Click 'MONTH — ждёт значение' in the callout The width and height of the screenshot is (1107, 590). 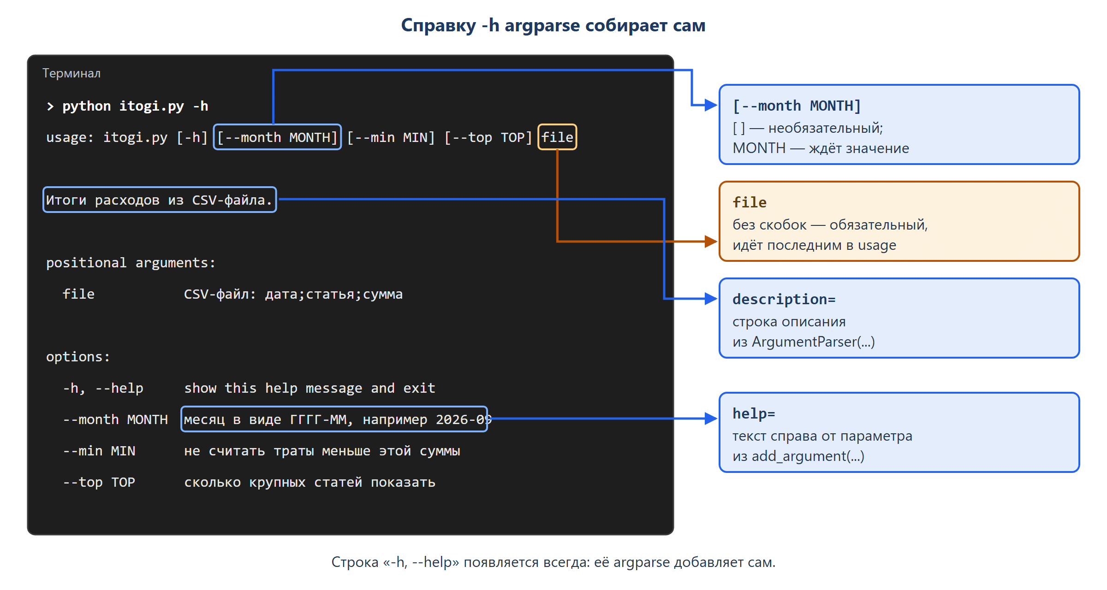pyautogui.click(x=821, y=148)
